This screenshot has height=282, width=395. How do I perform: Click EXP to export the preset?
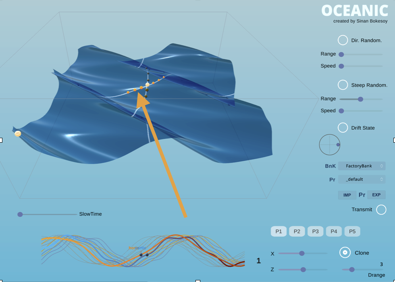pyautogui.click(x=376, y=195)
